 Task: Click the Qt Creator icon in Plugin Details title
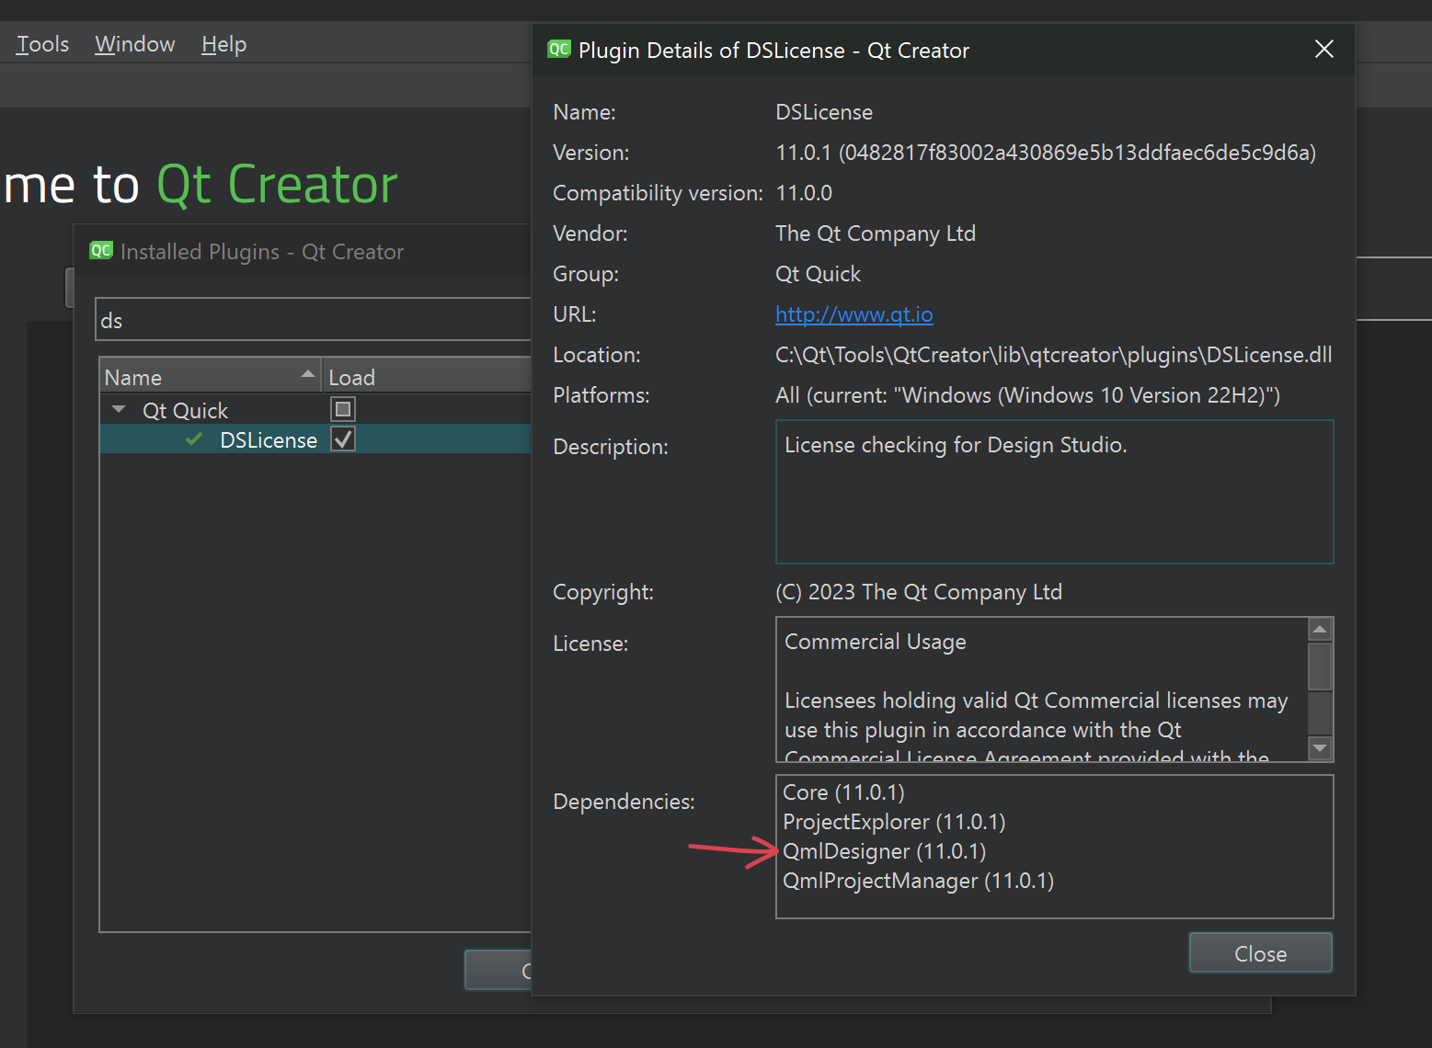click(x=559, y=50)
